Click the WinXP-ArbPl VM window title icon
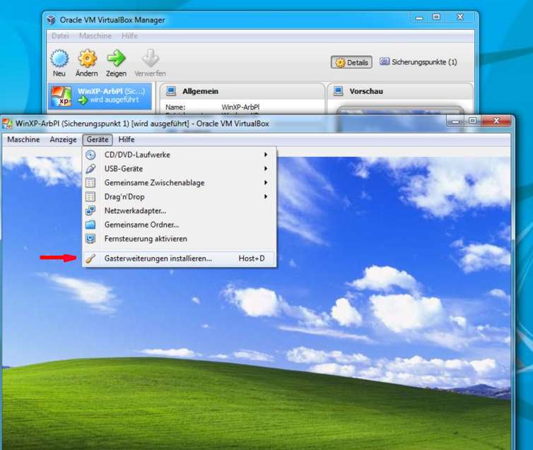This screenshot has width=533, height=450. click(x=8, y=124)
